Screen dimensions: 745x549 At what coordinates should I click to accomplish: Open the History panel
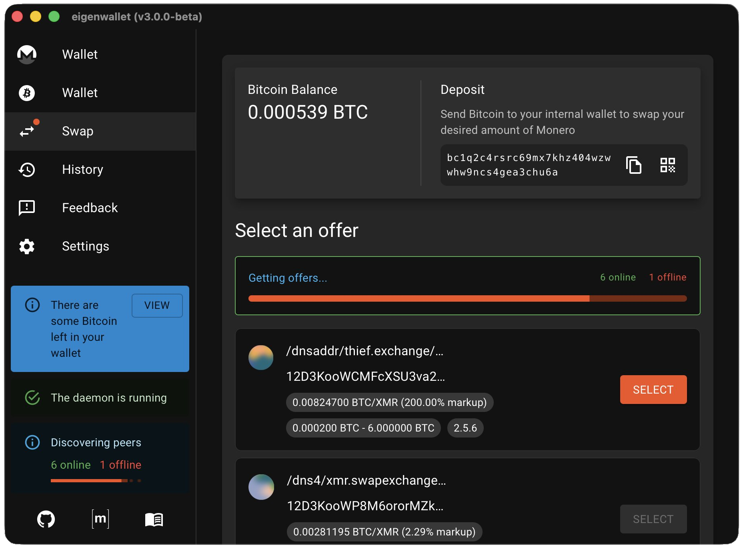pos(82,169)
